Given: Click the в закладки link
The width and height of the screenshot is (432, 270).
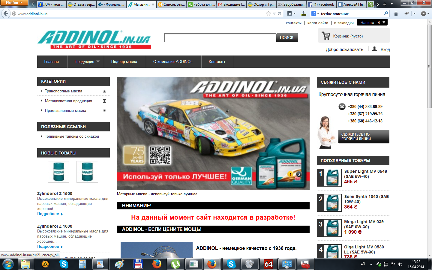Looking at the screenshot, I should pos(344,23).
